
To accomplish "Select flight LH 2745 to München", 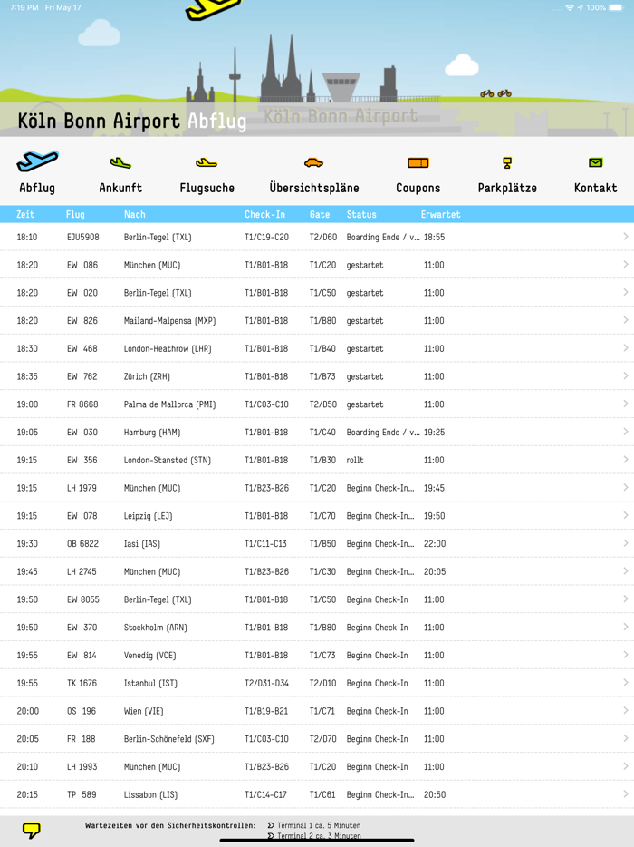I will coord(317,571).
